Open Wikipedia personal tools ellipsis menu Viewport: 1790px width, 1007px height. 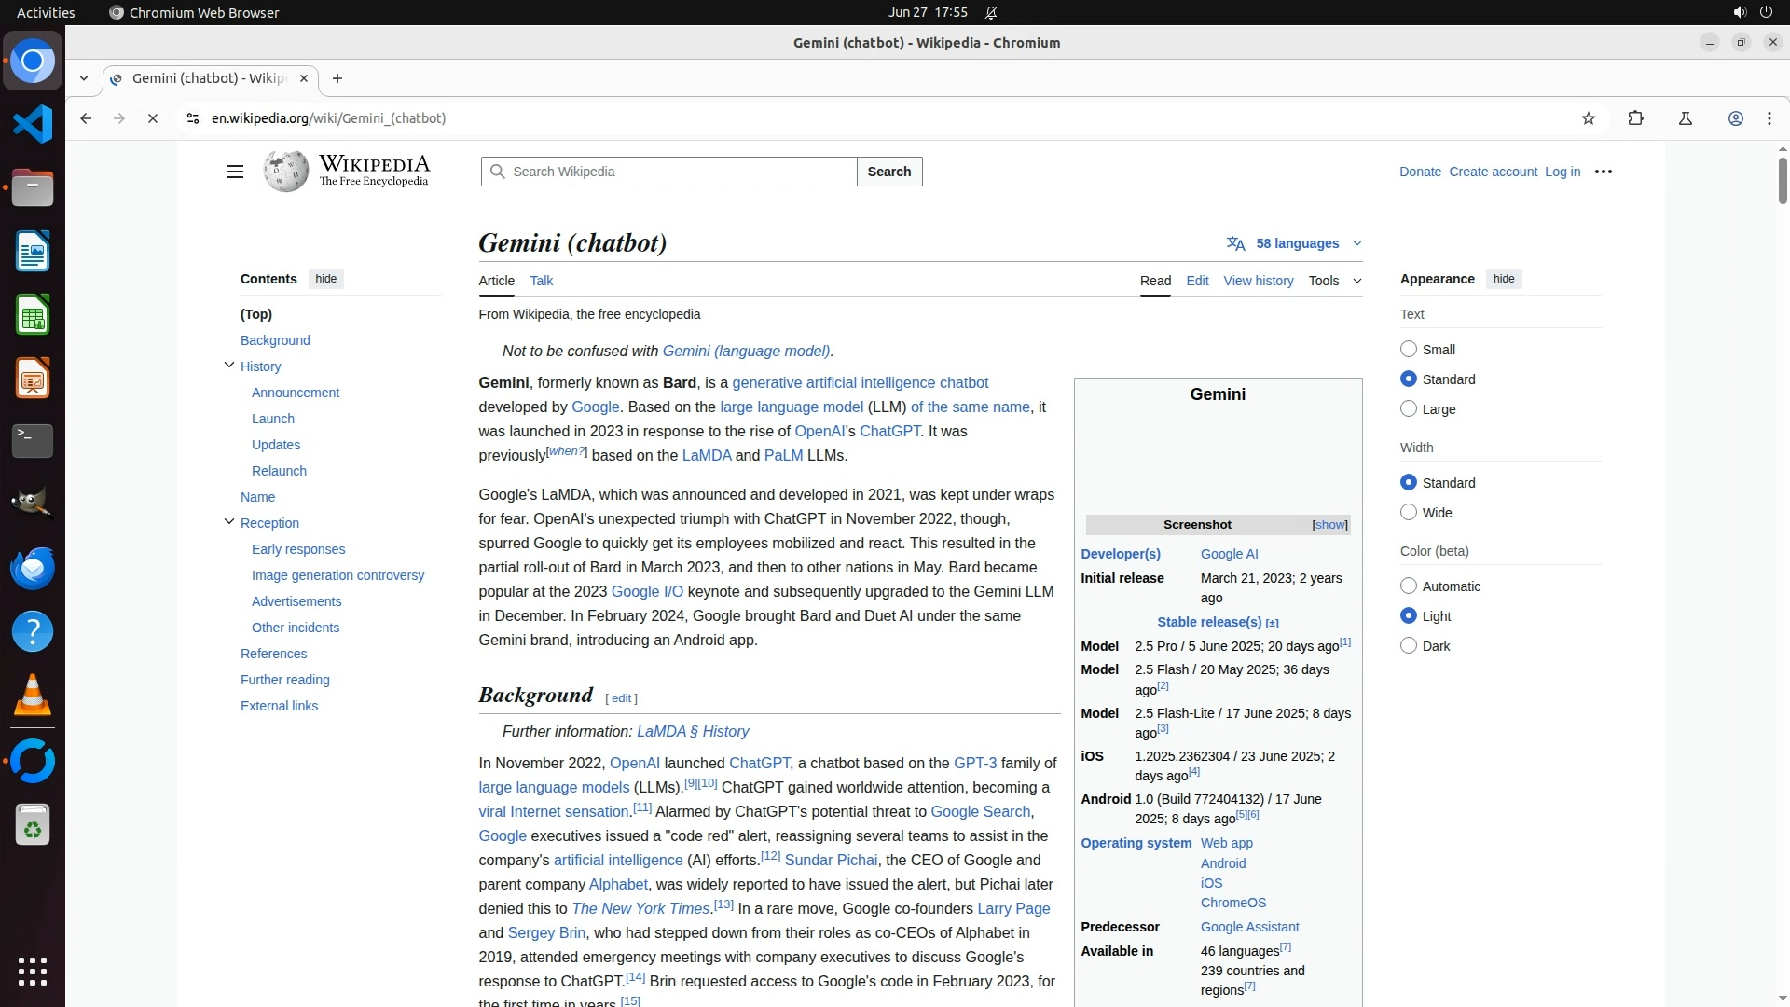coord(1604,172)
